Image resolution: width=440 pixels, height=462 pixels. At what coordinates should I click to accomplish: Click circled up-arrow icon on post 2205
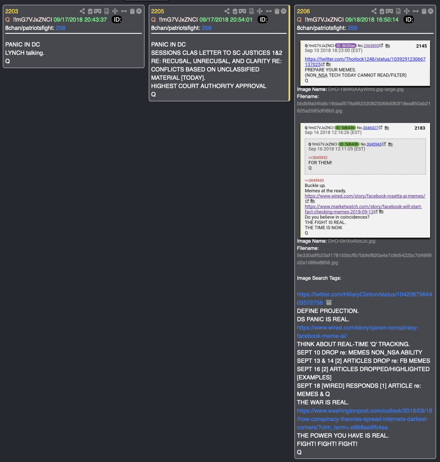pos(284,11)
